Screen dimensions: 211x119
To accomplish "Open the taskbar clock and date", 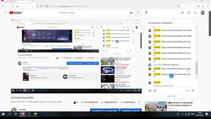I will click(x=199, y=114).
